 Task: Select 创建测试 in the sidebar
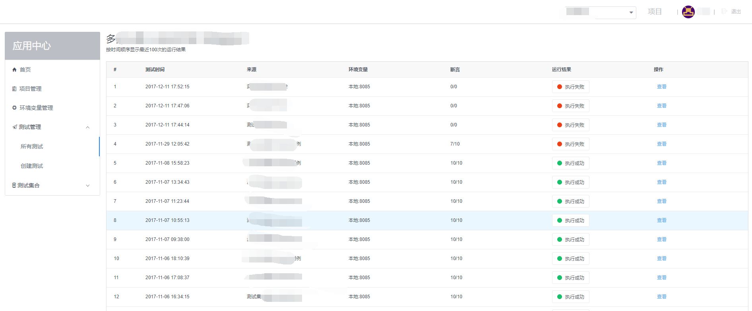click(32, 166)
